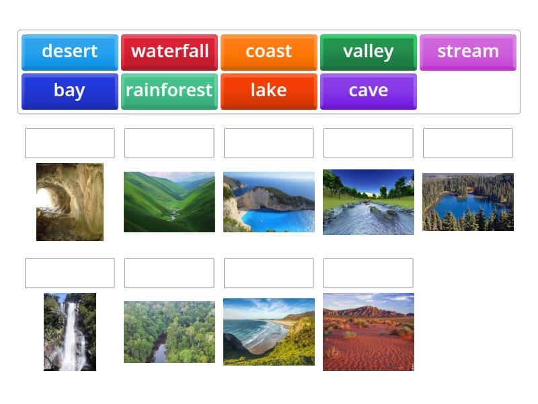The width and height of the screenshot is (538, 404).
Task: Click the answer box above the cave photo
Action: [x=69, y=143]
